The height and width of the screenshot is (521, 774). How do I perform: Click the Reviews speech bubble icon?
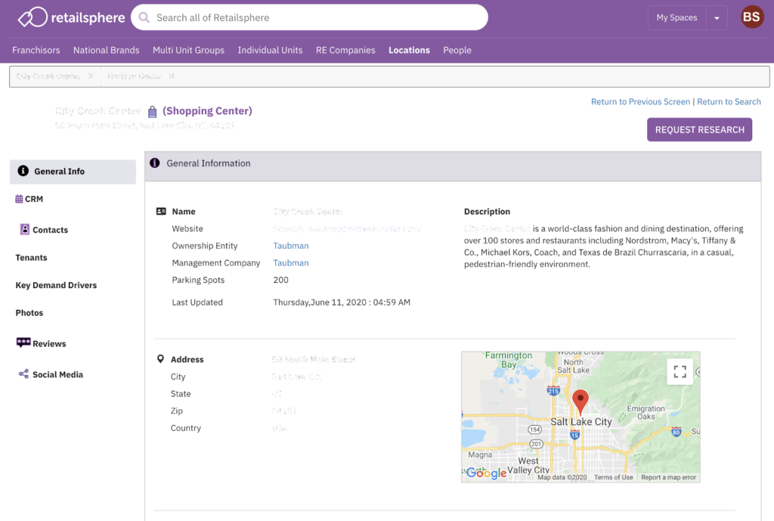coord(23,343)
